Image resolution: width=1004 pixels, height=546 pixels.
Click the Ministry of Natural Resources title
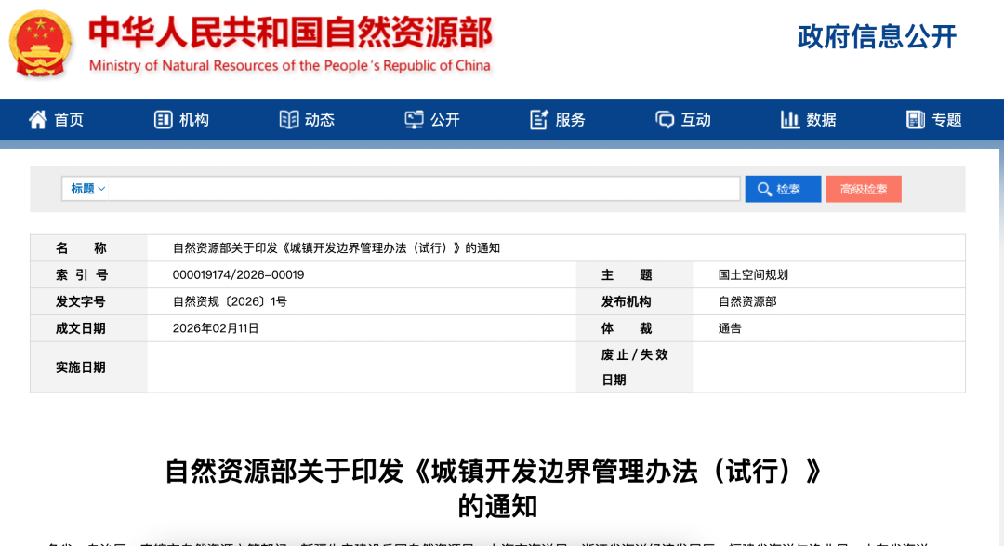click(290, 44)
